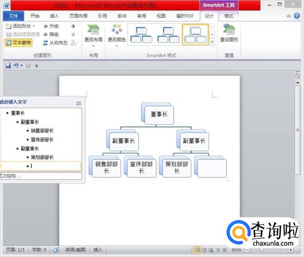304x257 pixels.
Task: Switch to Review (审阅) tab
Action: pyautogui.click(x=142, y=16)
